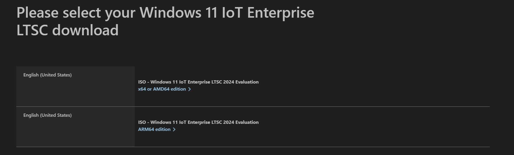Click the chevron arrow beside x64 or AMD64 edition

189,89
